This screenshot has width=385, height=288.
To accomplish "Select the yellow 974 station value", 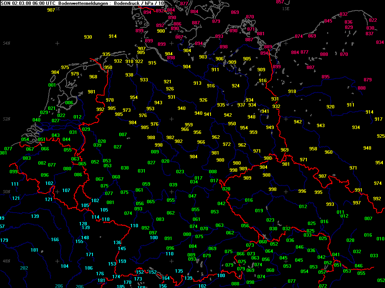I will (x=378, y=183).
